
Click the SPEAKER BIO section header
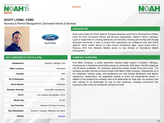coord(81,29)
